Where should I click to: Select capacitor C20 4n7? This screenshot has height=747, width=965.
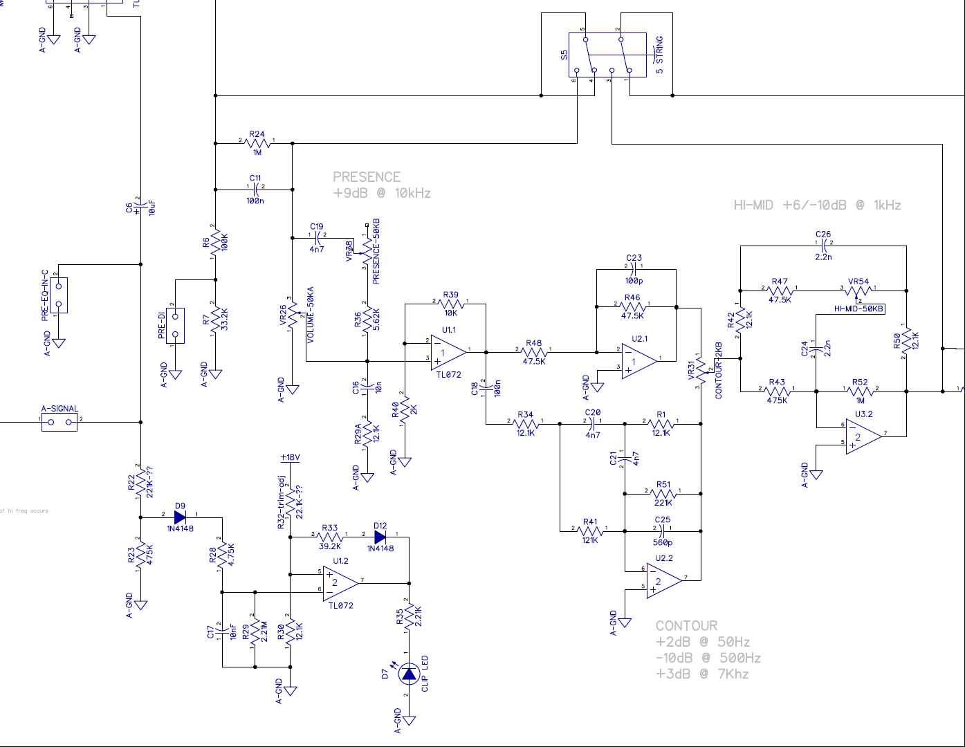coord(593,423)
